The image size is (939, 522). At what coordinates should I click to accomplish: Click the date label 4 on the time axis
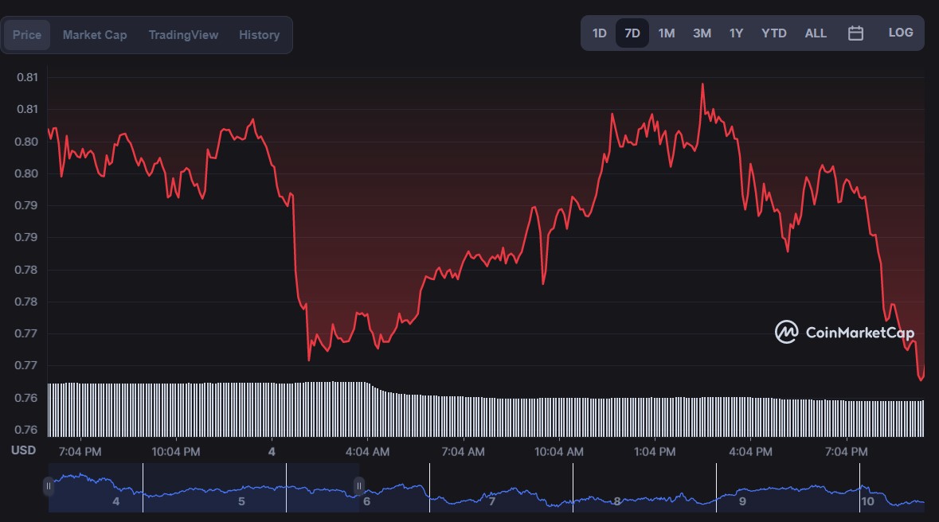click(272, 452)
